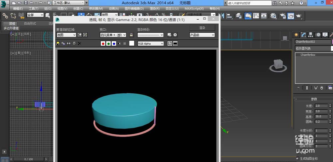Enable the red channel display
333x162 pixels.
click(x=103, y=44)
